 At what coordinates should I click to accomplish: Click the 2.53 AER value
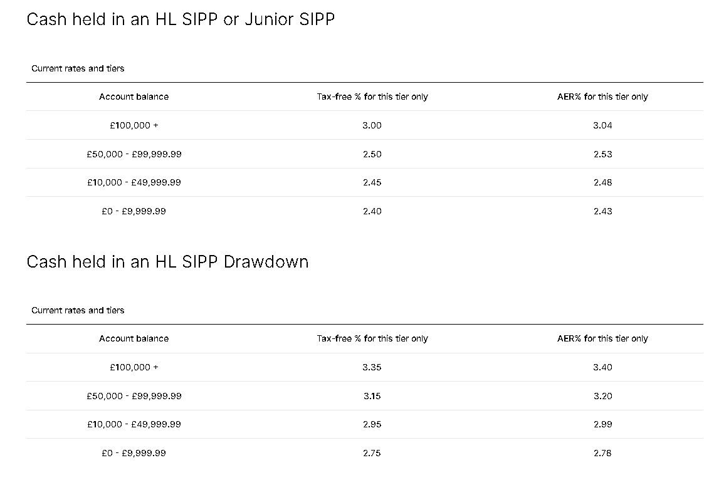coord(602,154)
